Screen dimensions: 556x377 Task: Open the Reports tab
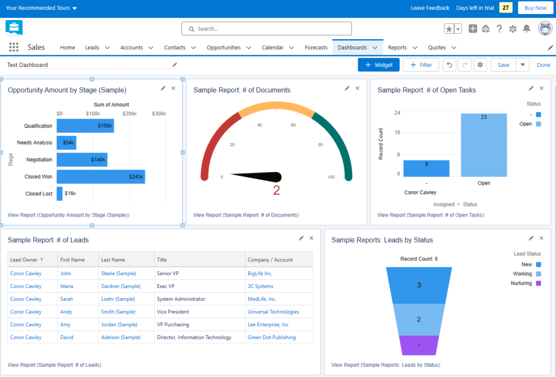(398, 47)
